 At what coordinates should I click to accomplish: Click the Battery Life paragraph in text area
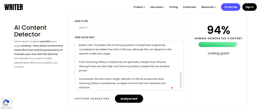[x=125, y=49]
